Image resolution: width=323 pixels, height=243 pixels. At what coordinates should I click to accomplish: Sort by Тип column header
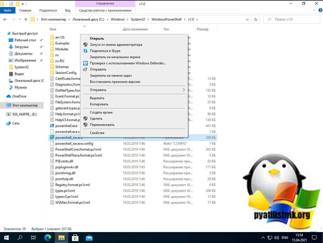click(x=166, y=29)
